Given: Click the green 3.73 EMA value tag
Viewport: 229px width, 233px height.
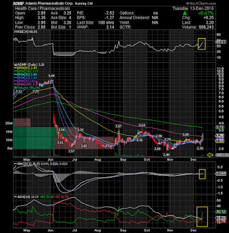Looking at the screenshot, I should point(221,128).
